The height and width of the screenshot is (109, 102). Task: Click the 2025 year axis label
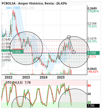click(61, 77)
